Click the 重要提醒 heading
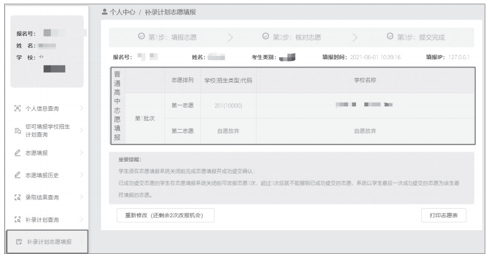This screenshot has width=490, height=259. pos(130,160)
